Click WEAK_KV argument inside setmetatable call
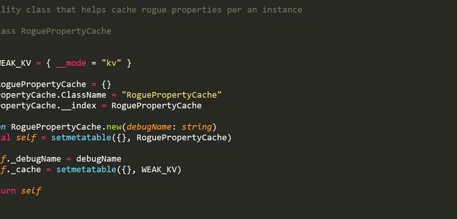This screenshot has height=219, width=457. tap(159, 169)
